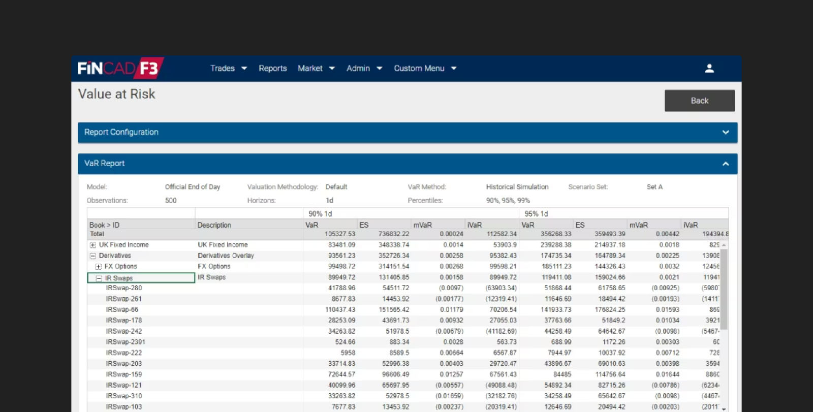Click the Report Configuration panel title

pyautogui.click(x=121, y=132)
